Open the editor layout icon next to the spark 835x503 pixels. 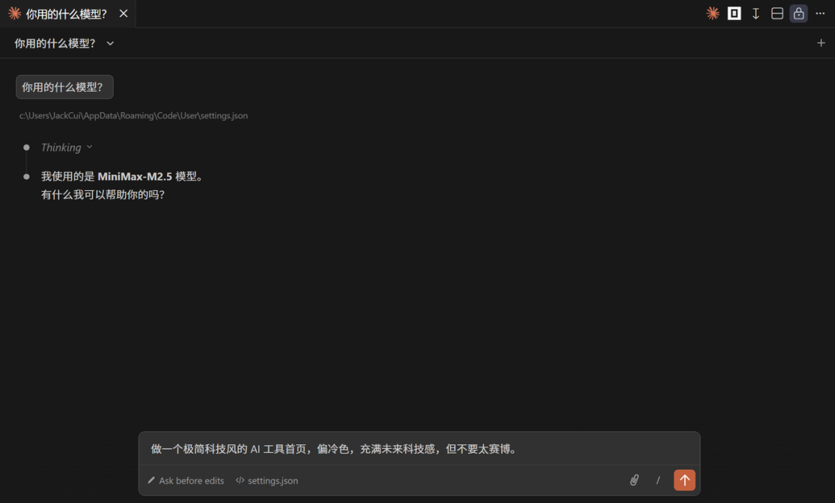734,13
